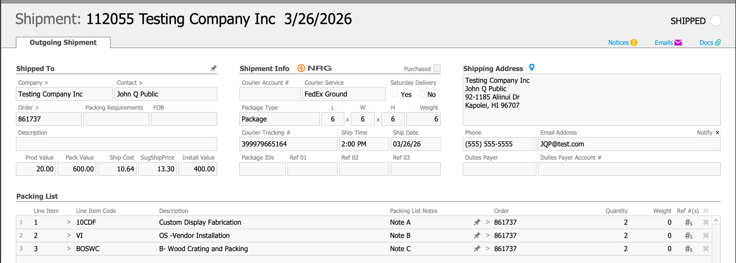Open the Notices link
This screenshot has width=736, height=263.
click(622, 43)
